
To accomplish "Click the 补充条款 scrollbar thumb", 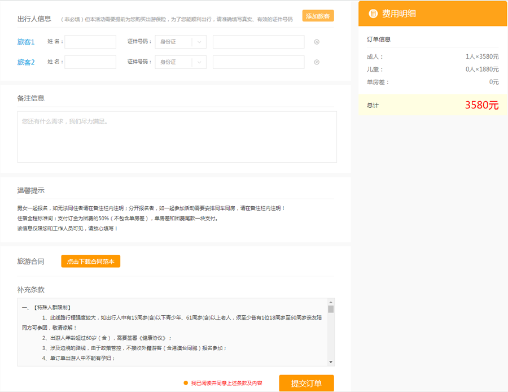I will tap(331, 309).
